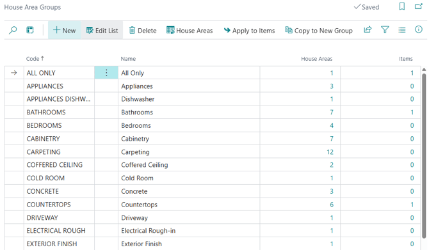The height and width of the screenshot is (250, 429).
Task: Open House Areas count for Bathrooms
Action: (332, 113)
